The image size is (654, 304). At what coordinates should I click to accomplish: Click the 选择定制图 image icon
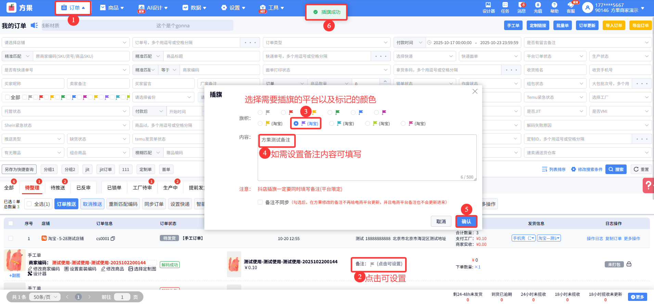tap(131, 269)
